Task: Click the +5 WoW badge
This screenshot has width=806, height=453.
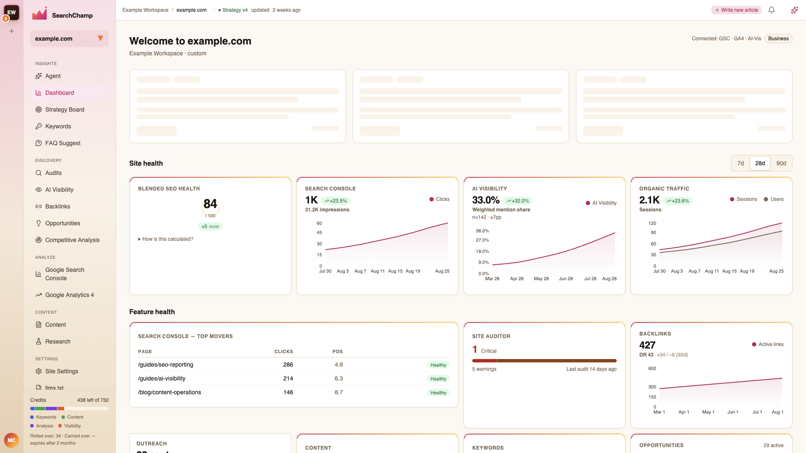Action: 210,226
